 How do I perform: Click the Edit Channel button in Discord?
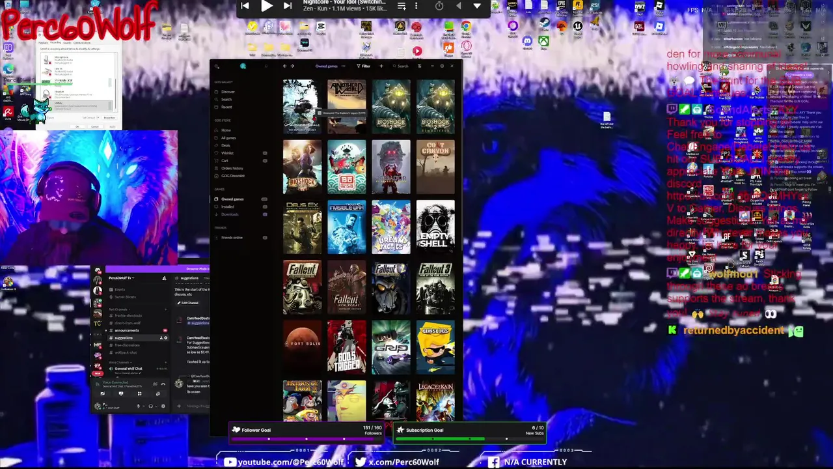(x=188, y=303)
